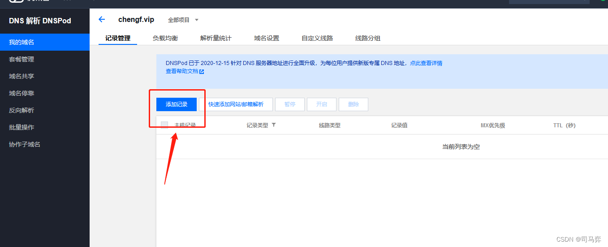
Task: Open the external-link icon beside 查看帮助文档
Action: click(202, 71)
